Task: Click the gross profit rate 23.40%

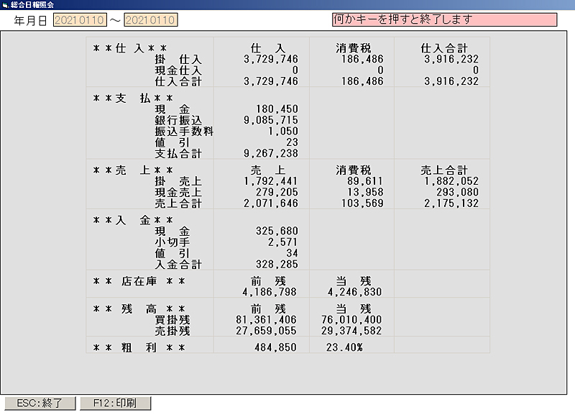Action: pos(344,347)
